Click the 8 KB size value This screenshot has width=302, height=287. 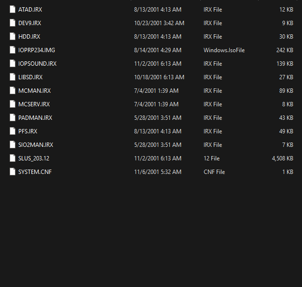[288, 104]
